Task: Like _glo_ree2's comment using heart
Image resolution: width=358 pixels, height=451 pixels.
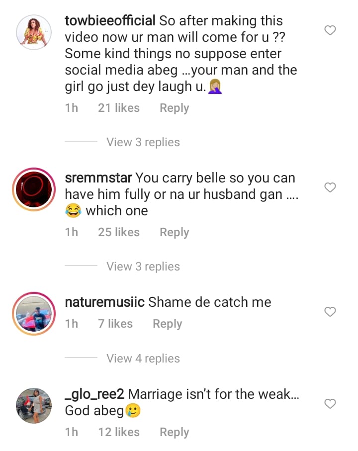Action: click(330, 404)
